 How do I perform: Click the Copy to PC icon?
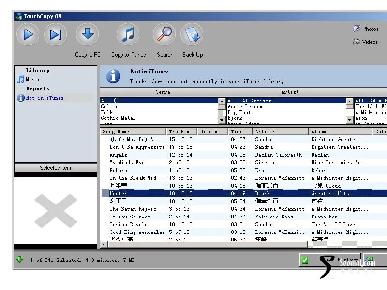point(88,34)
